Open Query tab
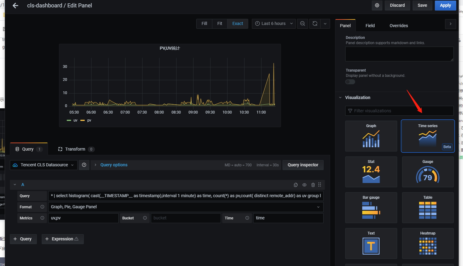 [x=29, y=149]
